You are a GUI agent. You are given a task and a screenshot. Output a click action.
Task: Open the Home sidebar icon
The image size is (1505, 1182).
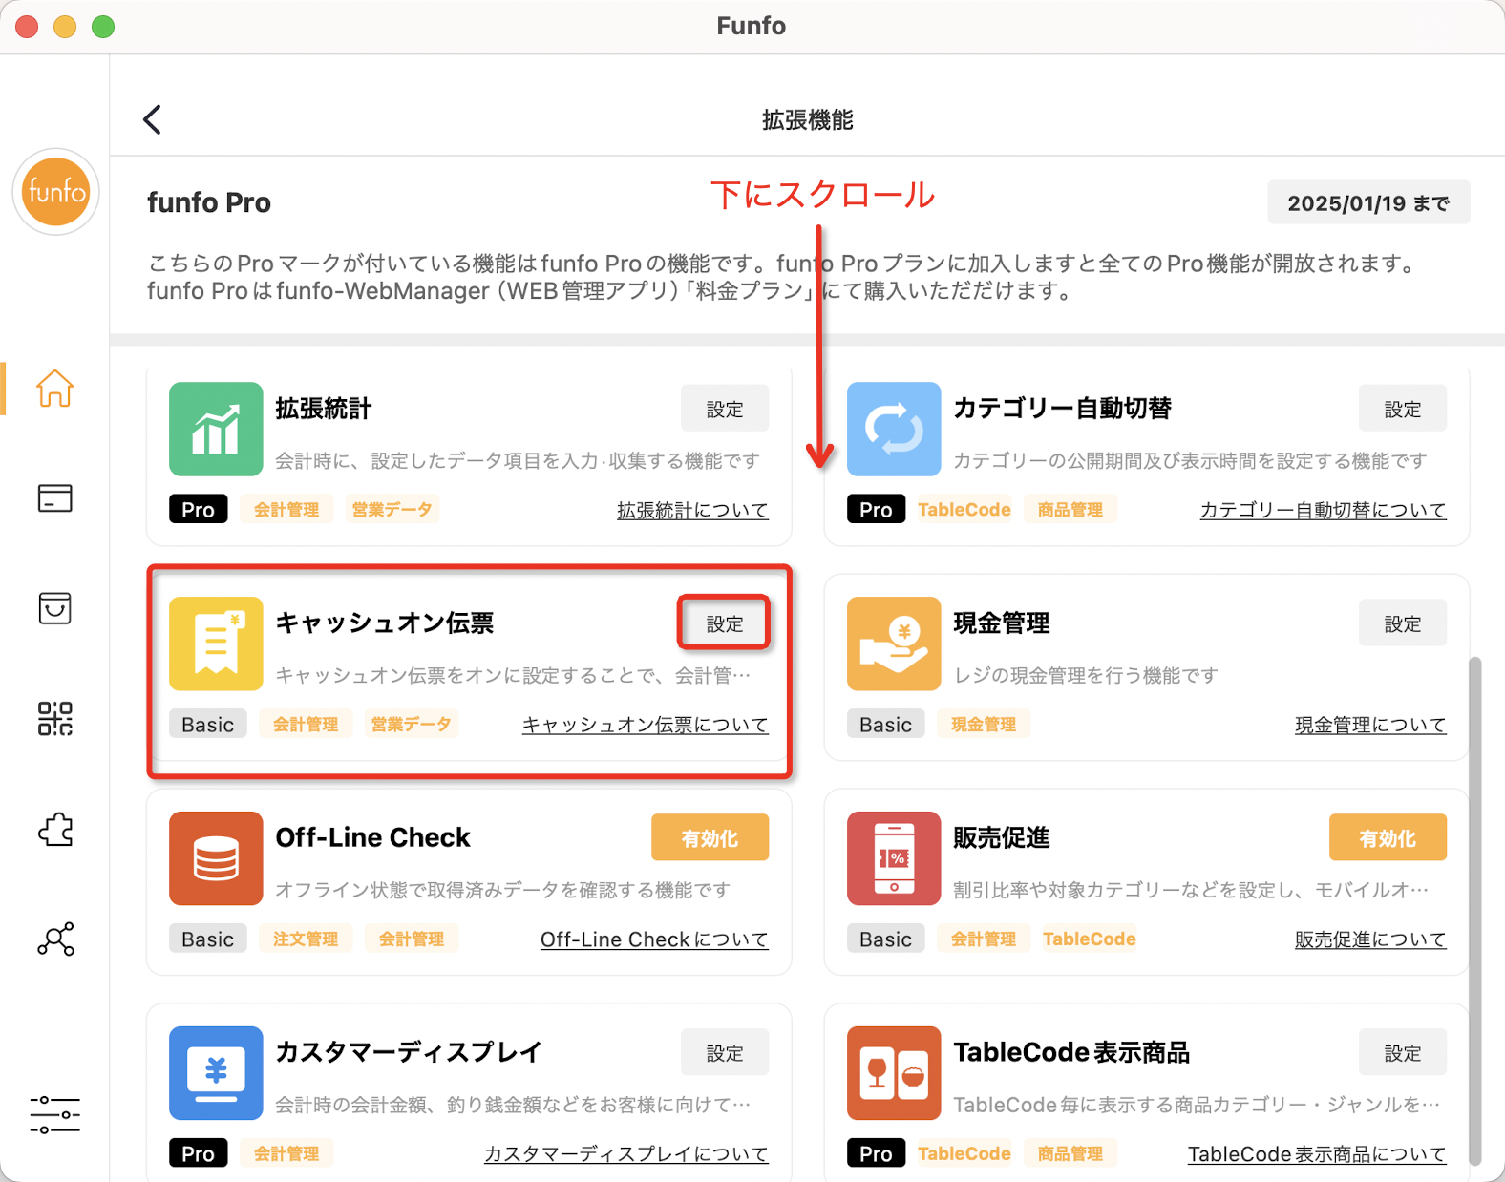coord(55,388)
